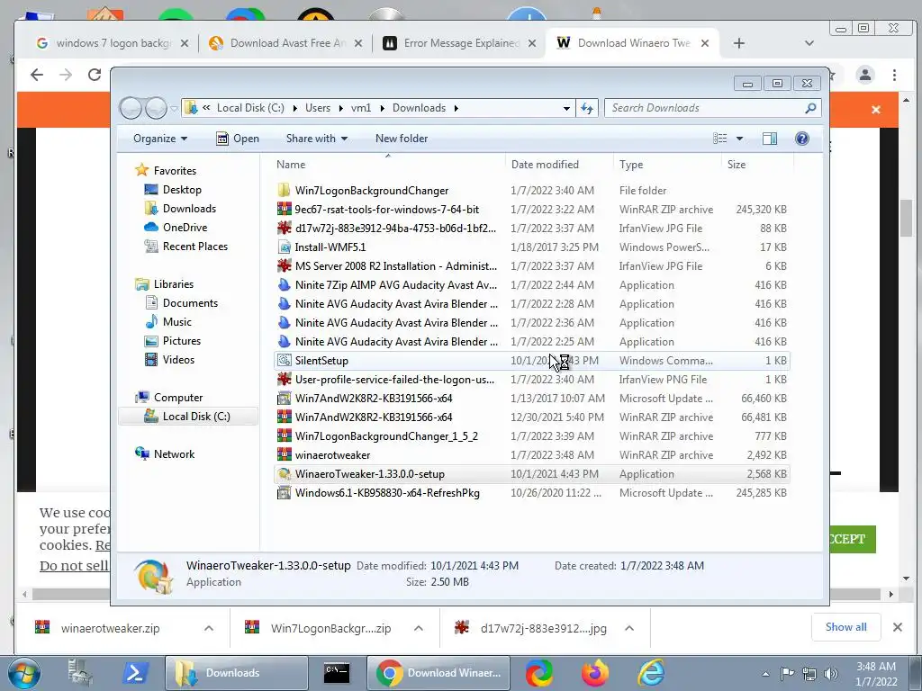Select the MS Server 2008 R2 JPG icon
This screenshot has width=922, height=691.
(x=284, y=266)
